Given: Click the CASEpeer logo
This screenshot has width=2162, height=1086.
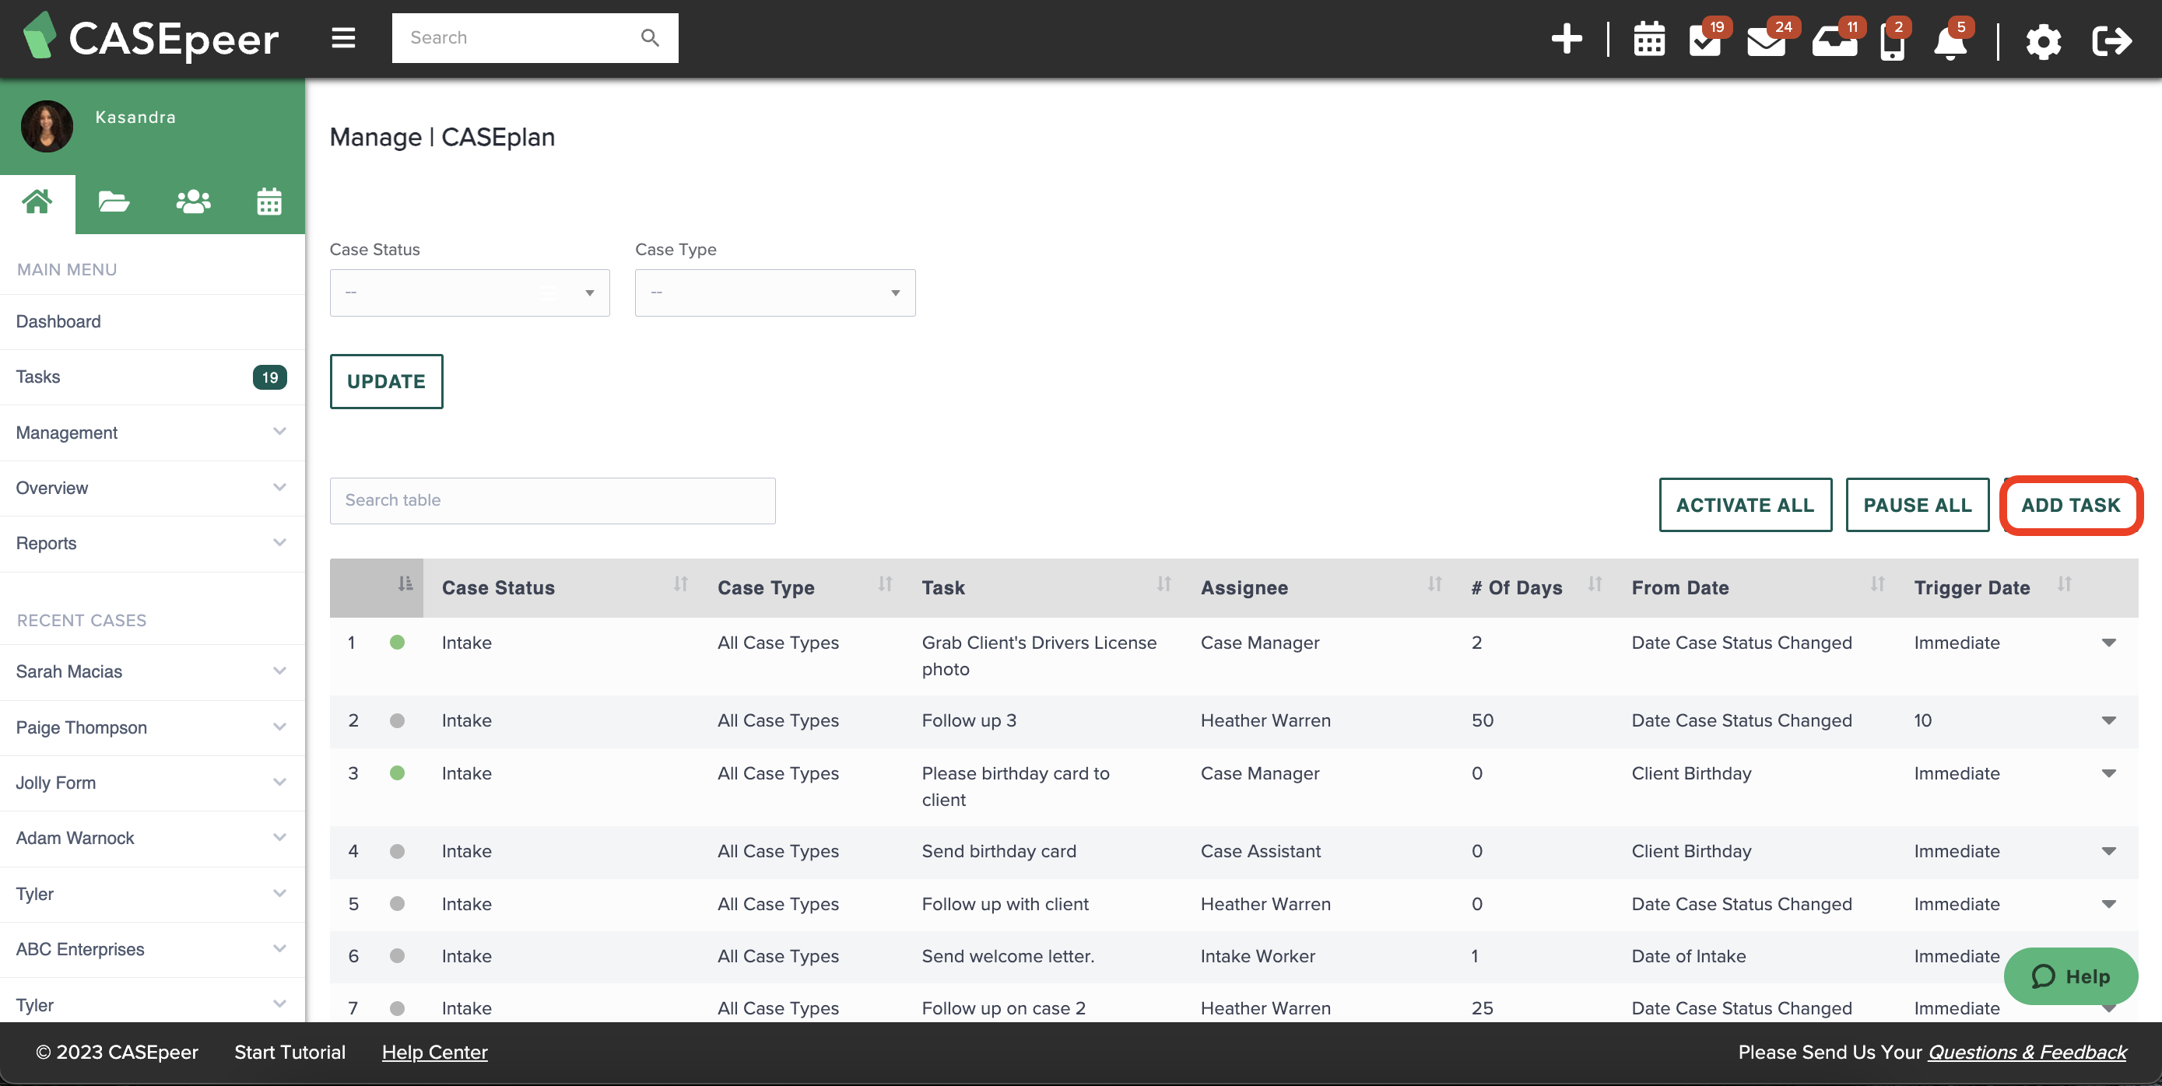Looking at the screenshot, I should pos(150,38).
